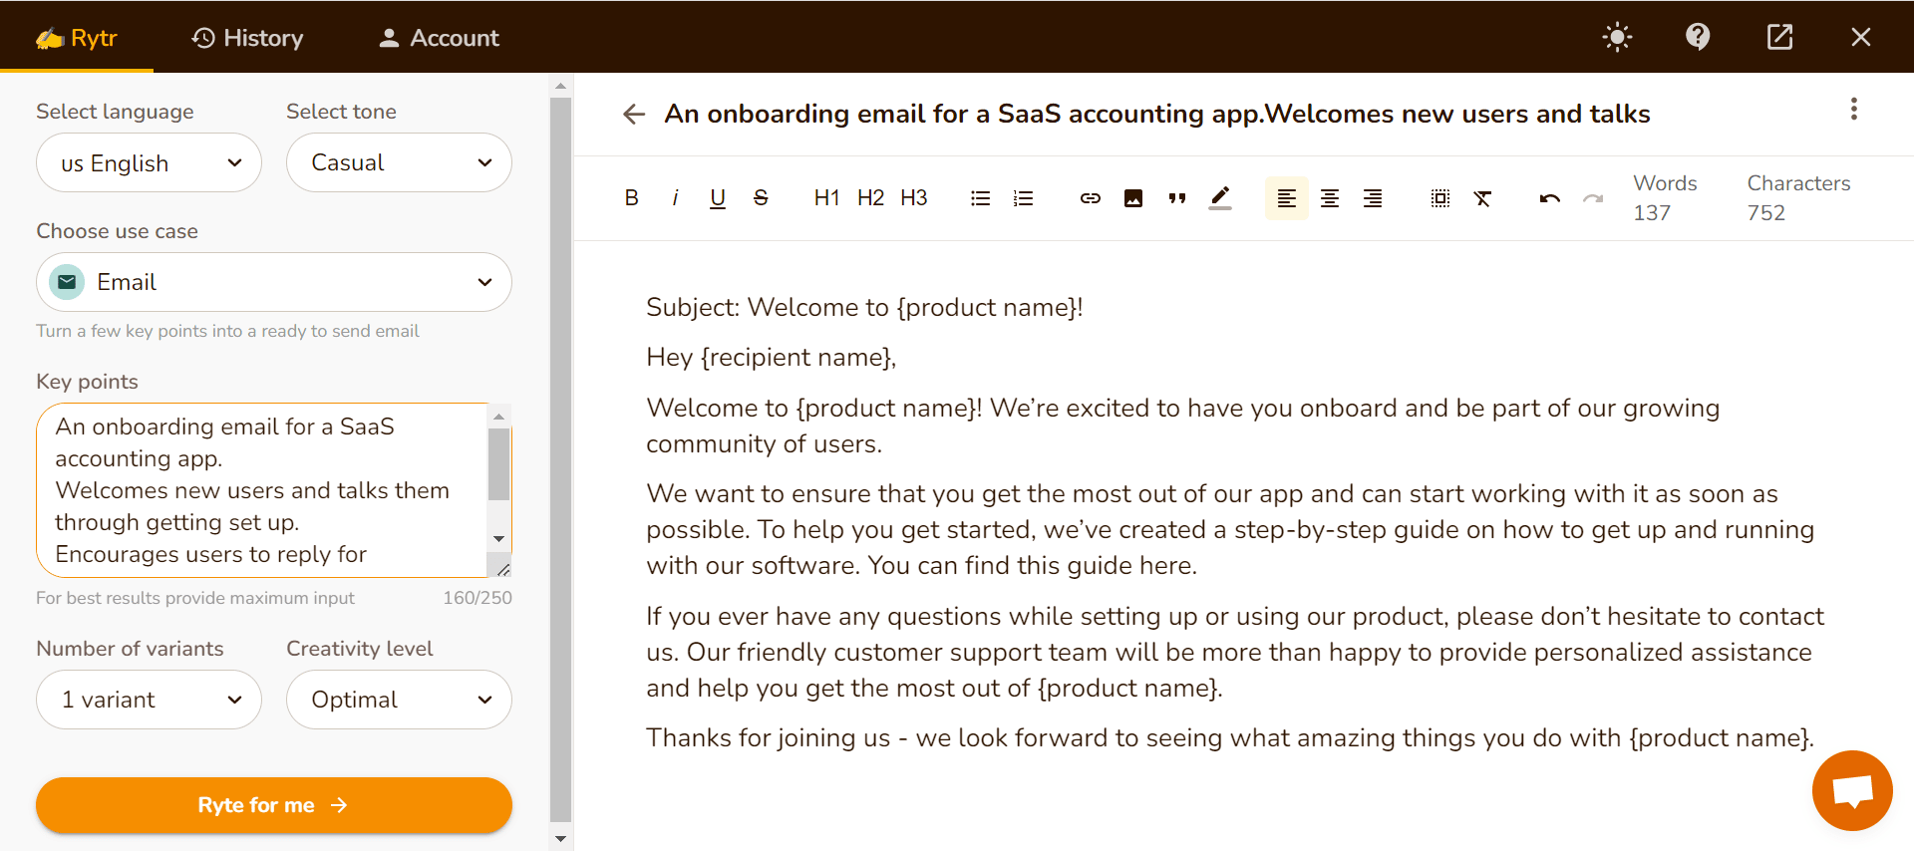Screen dimensions: 1914x851
Task: Click inside the Key points text area
Action: click(259, 488)
